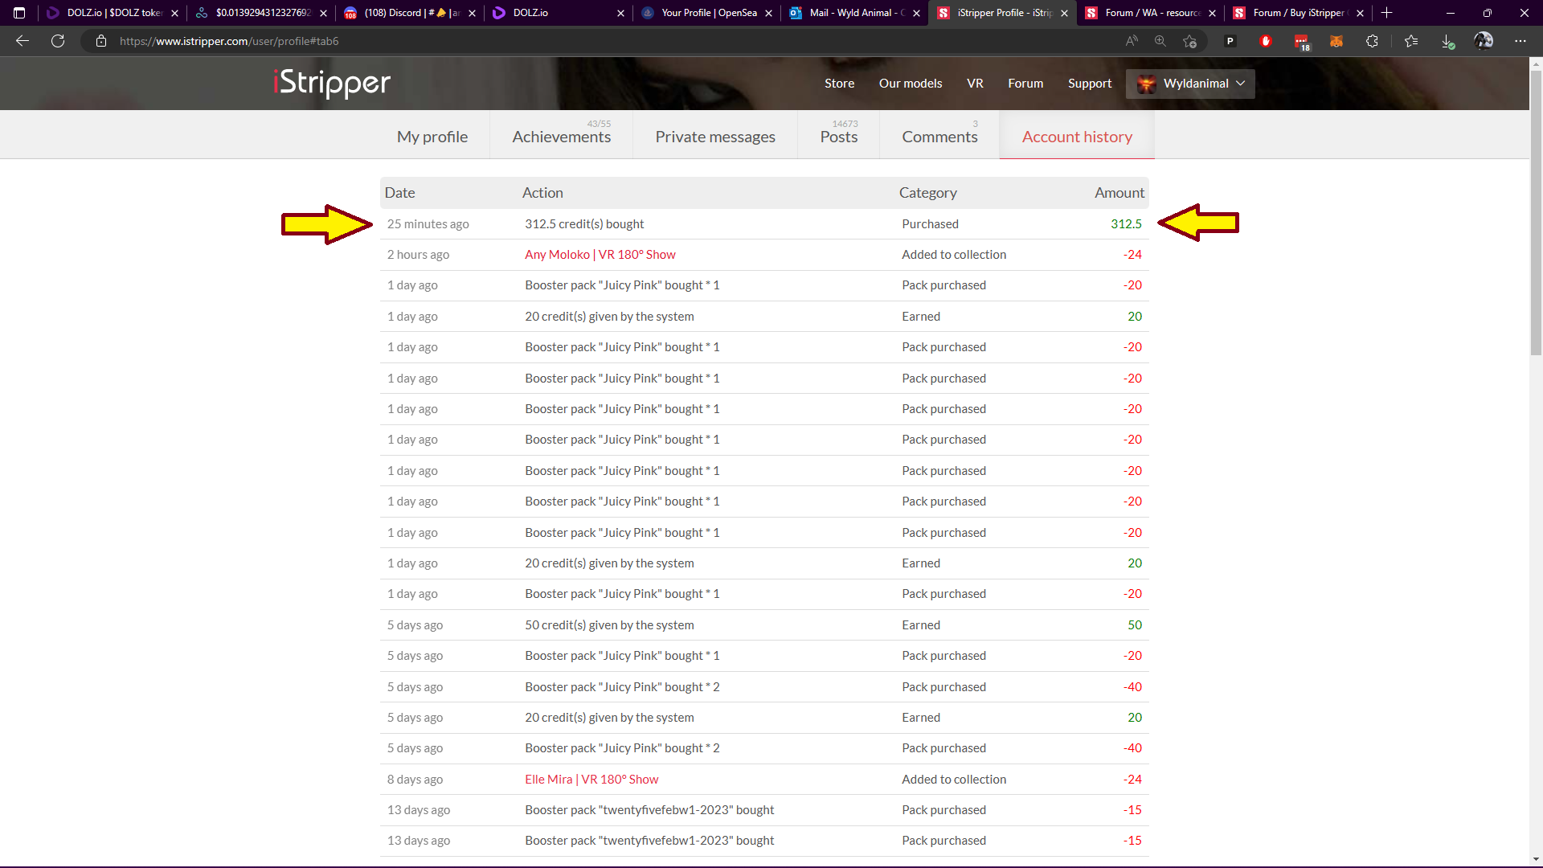This screenshot has height=868, width=1543.
Task: Switch to the second DOLZ.io tab
Action: coord(559,13)
